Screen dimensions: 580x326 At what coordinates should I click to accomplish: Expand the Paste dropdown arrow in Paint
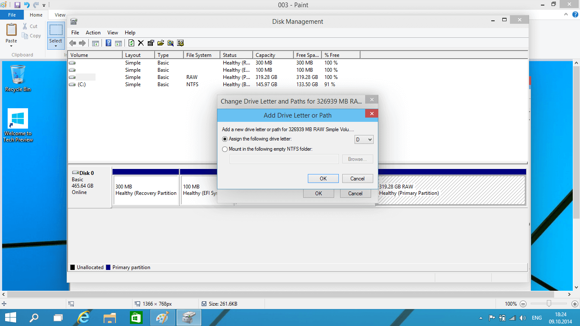[11, 46]
